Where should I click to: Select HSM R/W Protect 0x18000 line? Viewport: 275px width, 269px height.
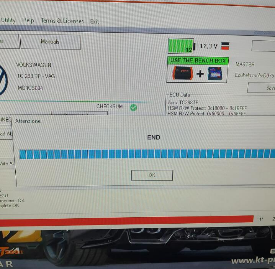pyautogui.click(x=207, y=108)
